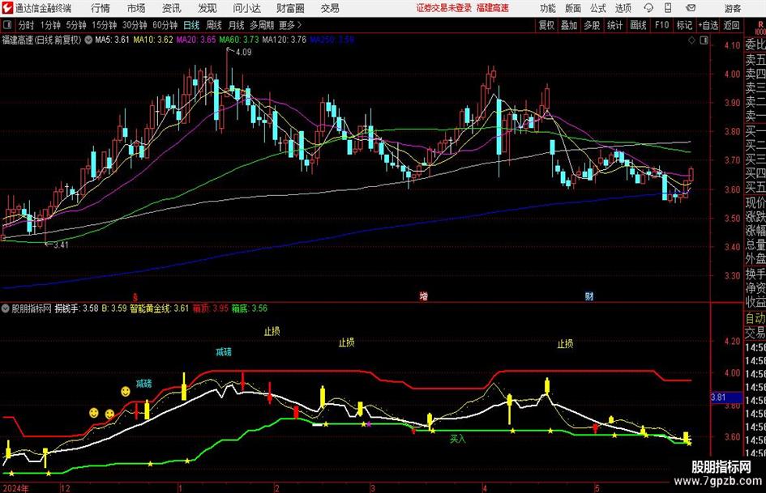
Task: Select the 月线 monthly chart tab
Action: click(x=237, y=25)
